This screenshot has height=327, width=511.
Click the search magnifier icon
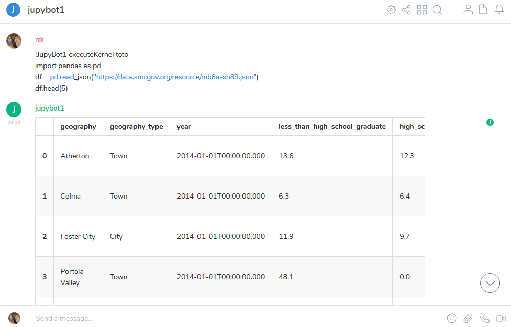[437, 10]
